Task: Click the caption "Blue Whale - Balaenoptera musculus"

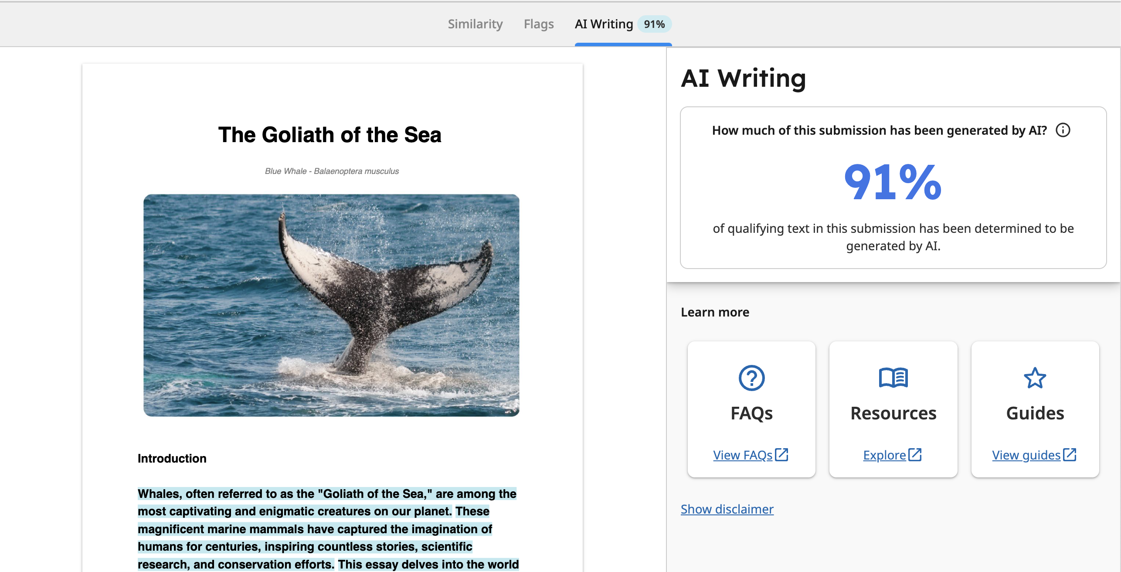Action: 332,171
